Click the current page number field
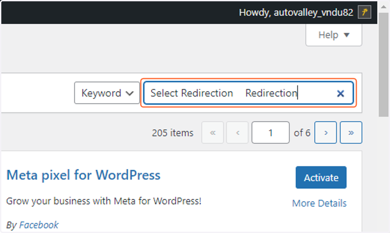This screenshot has width=390, height=233. tap(270, 133)
